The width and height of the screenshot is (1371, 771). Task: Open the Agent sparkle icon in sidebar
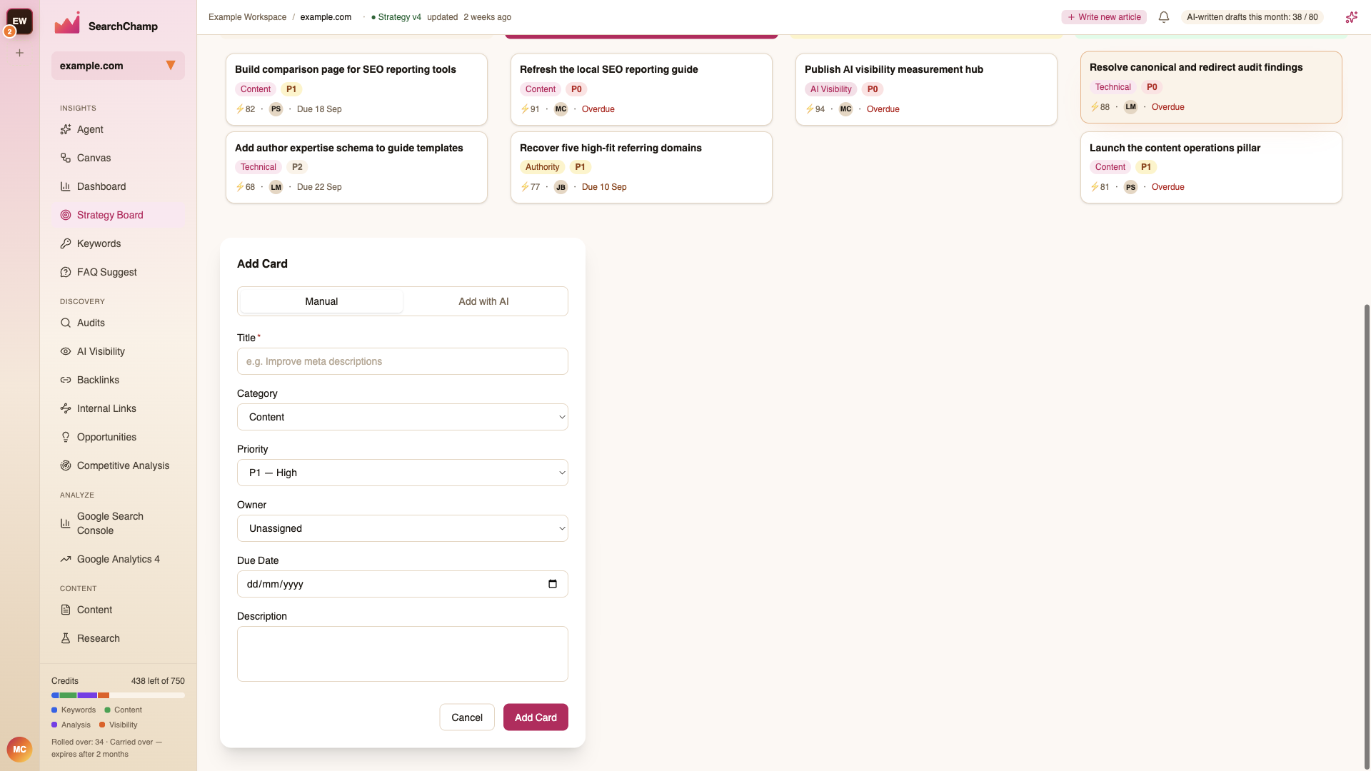coord(66,129)
